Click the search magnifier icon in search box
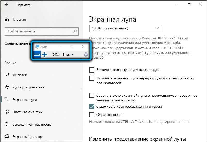Screen dimensions: 207x142 75,31
